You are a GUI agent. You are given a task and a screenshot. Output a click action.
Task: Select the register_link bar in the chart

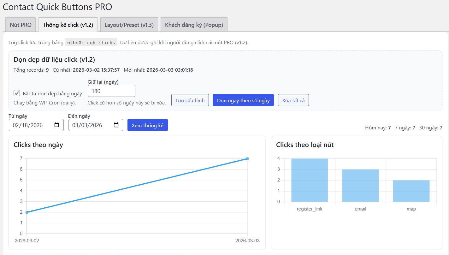(x=310, y=180)
